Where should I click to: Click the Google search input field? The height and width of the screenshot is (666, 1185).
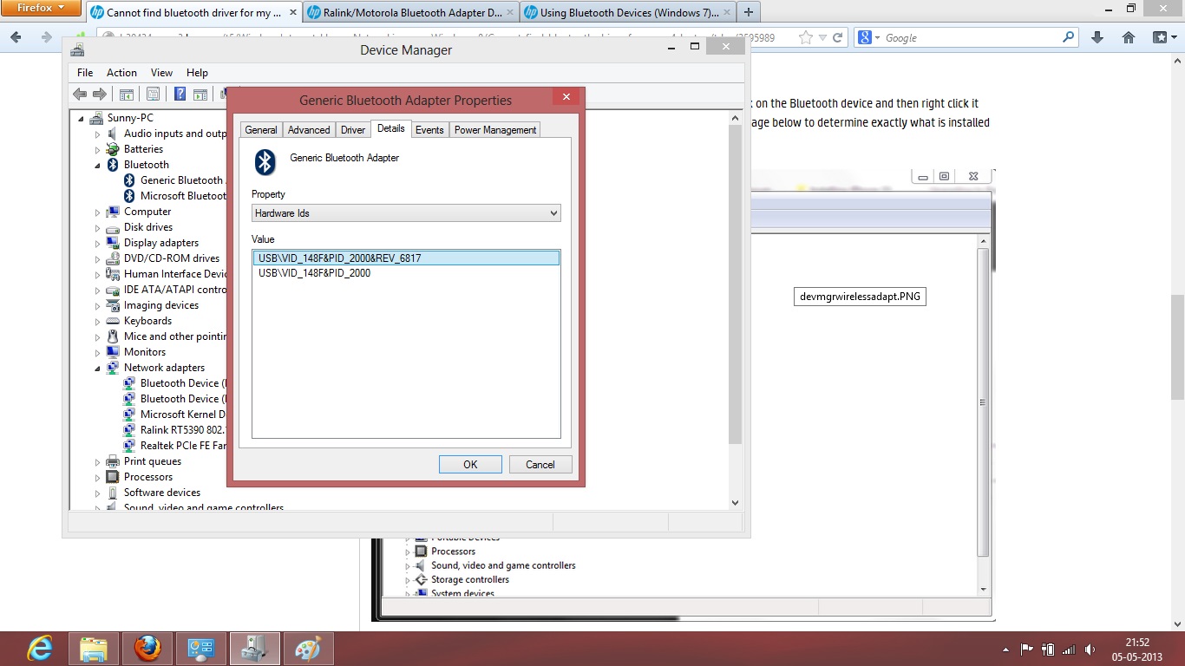971,38
